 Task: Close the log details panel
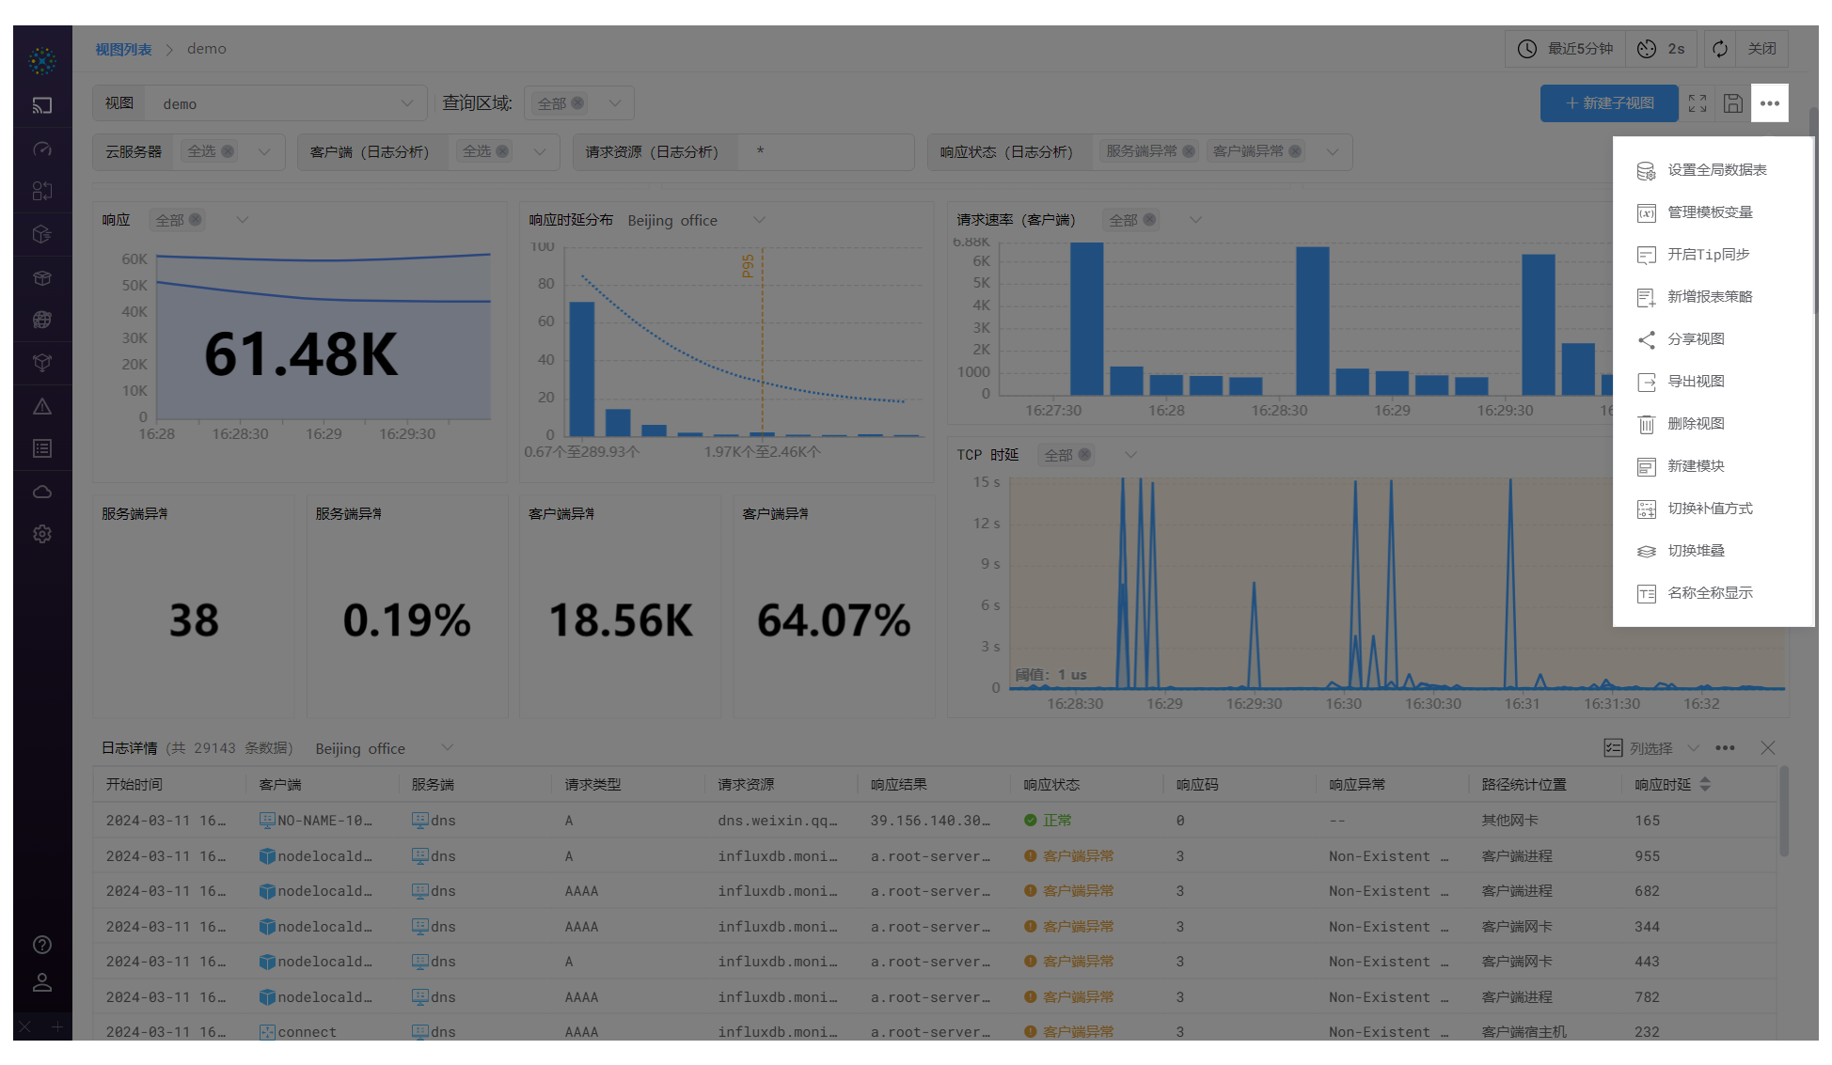pyautogui.click(x=1768, y=748)
